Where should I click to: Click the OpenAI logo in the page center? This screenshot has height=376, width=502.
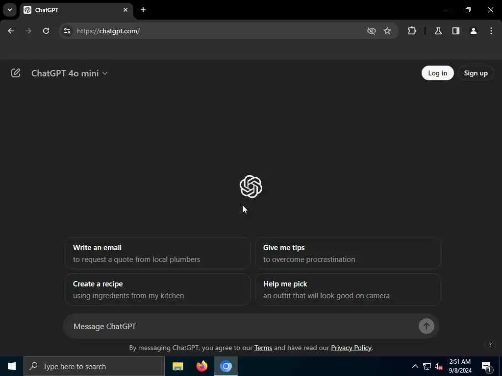point(251,187)
